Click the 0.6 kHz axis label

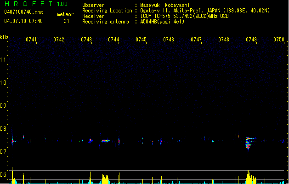pyautogui.click(x=4, y=175)
